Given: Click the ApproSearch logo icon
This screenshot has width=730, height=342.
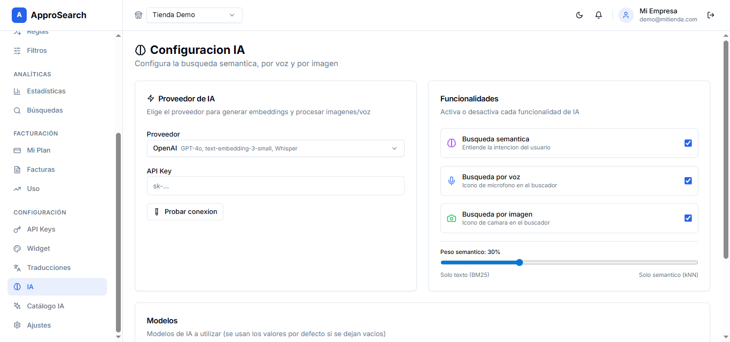Looking at the screenshot, I should pyautogui.click(x=19, y=15).
